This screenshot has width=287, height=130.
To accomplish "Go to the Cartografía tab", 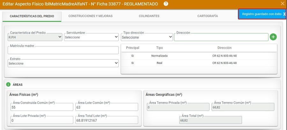I will point(208,16).
